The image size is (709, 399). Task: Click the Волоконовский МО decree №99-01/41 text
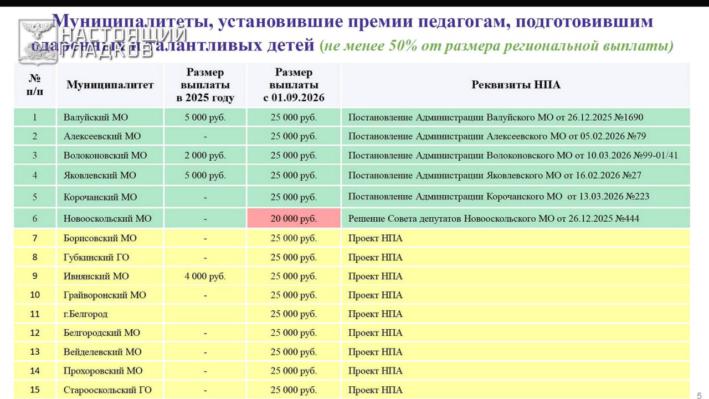tap(512, 156)
